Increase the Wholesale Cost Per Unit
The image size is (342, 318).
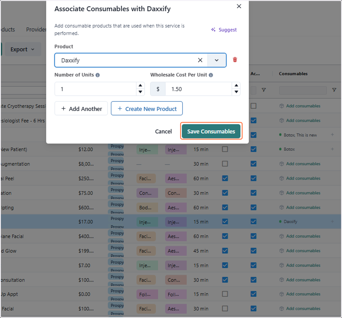click(x=236, y=86)
